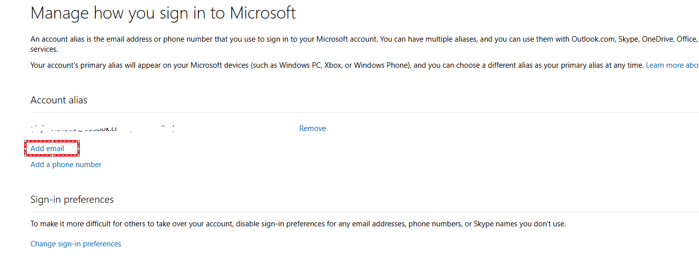This screenshot has width=699, height=269.
Task: Open Add a phone number link
Action: [x=66, y=165]
